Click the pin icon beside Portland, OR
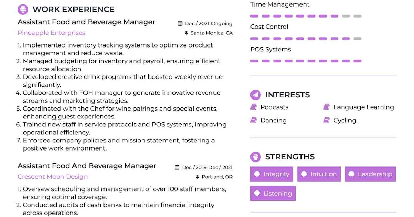This screenshot has width=414, height=217. pos(197,177)
